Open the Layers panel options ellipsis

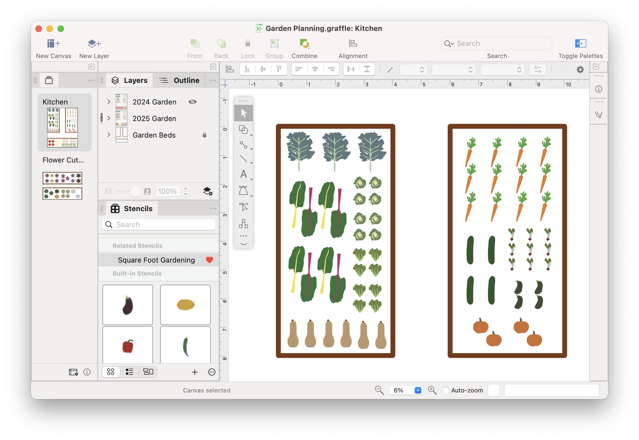(213, 80)
